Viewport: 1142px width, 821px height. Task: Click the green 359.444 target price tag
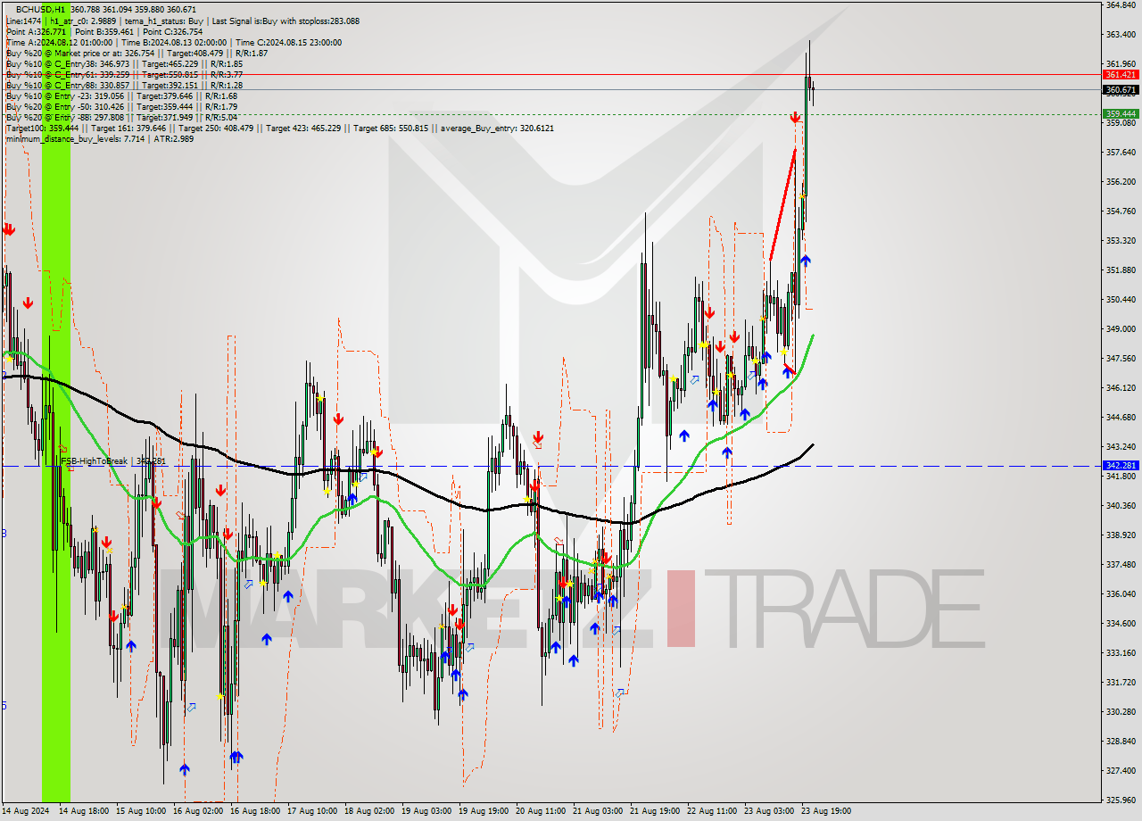pos(1120,113)
